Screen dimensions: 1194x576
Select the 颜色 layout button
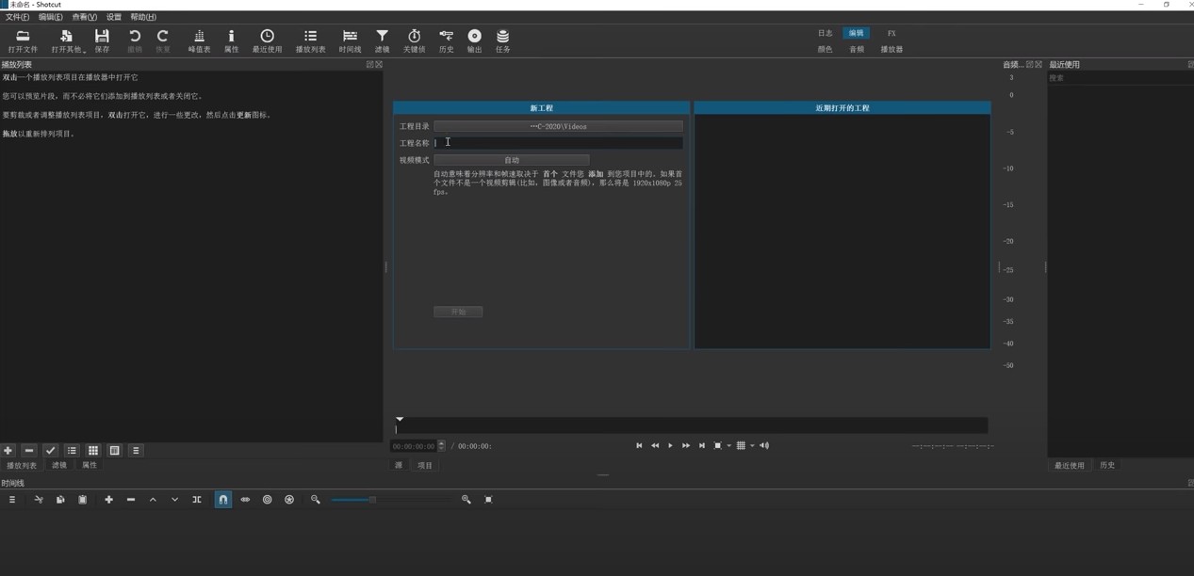(826, 49)
